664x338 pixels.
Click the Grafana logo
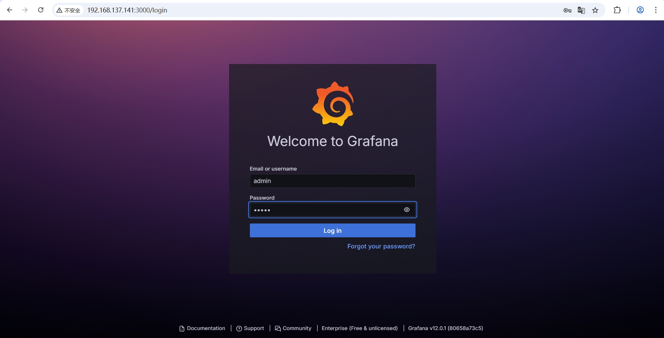(333, 104)
